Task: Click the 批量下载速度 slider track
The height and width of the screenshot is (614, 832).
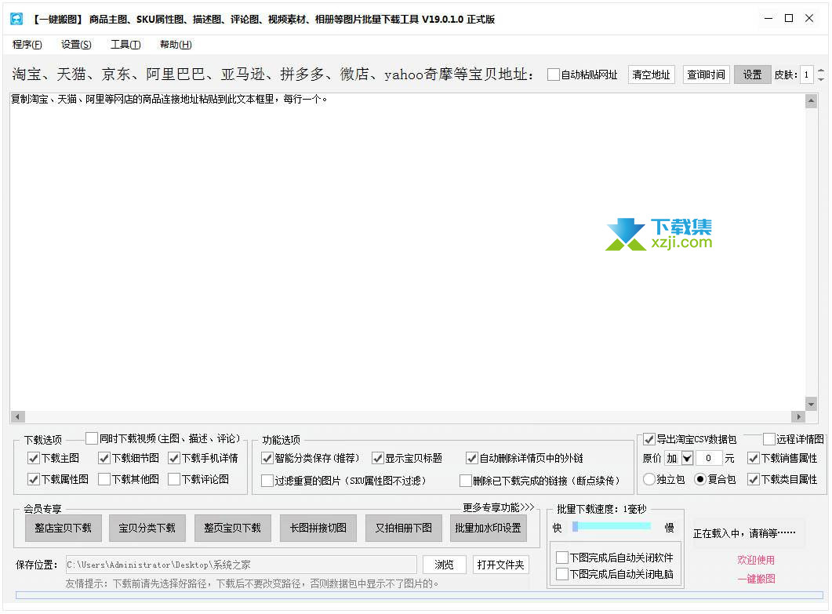Action: 612,526
